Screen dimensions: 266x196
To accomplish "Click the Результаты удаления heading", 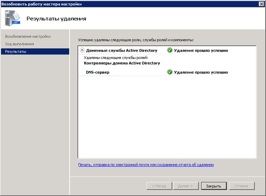I will click(56, 19).
